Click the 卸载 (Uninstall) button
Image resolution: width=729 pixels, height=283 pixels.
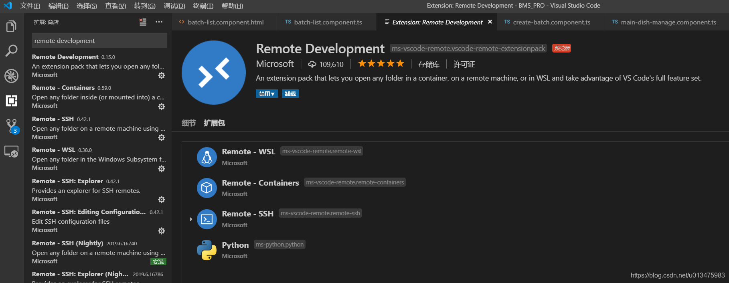pyautogui.click(x=290, y=94)
